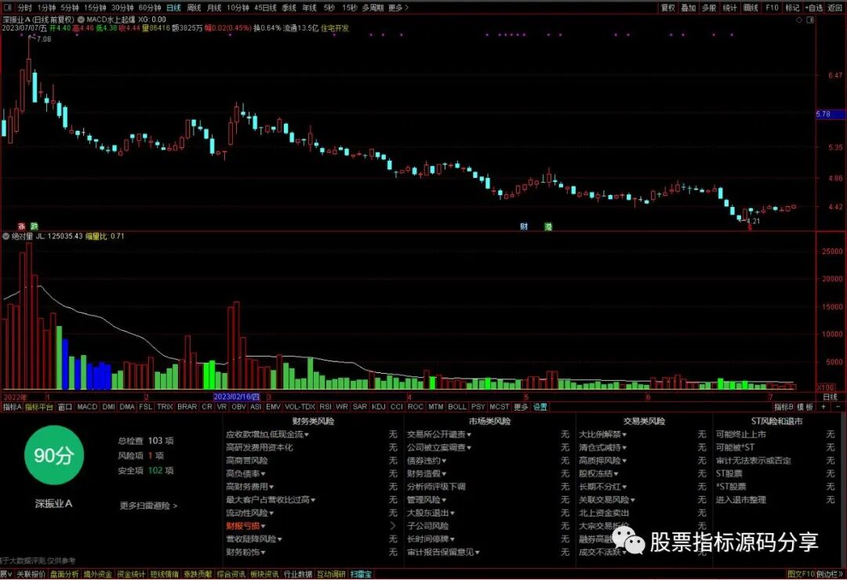Click the plus icon in indicator bar
847x580 pixels.
pos(823,407)
